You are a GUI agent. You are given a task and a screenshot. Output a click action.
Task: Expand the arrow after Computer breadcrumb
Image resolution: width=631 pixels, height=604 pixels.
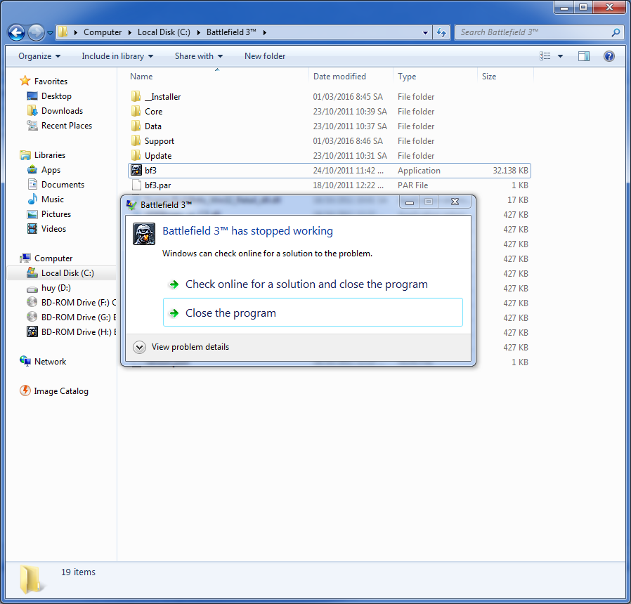[130, 32]
